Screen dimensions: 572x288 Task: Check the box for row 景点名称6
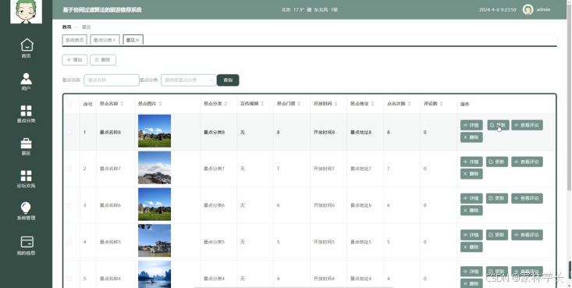point(69,205)
